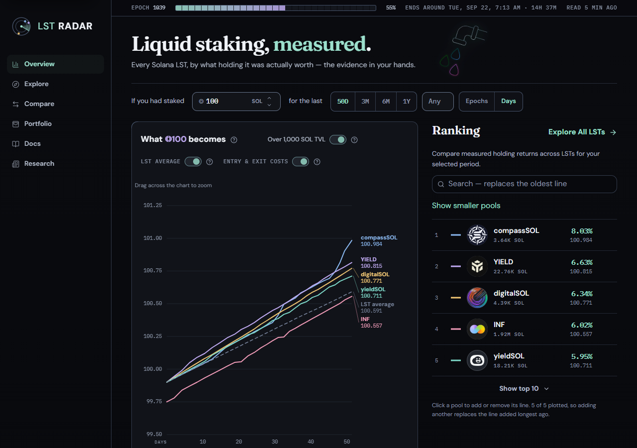Click the SOL symbol icon in stake input
The width and height of the screenshot is (637, 448).
(201, 102)
